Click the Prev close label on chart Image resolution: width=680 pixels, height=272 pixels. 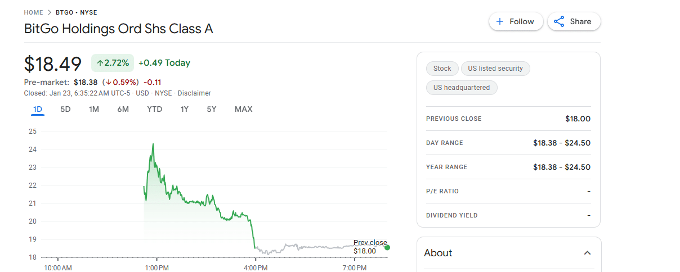[370, 243]
